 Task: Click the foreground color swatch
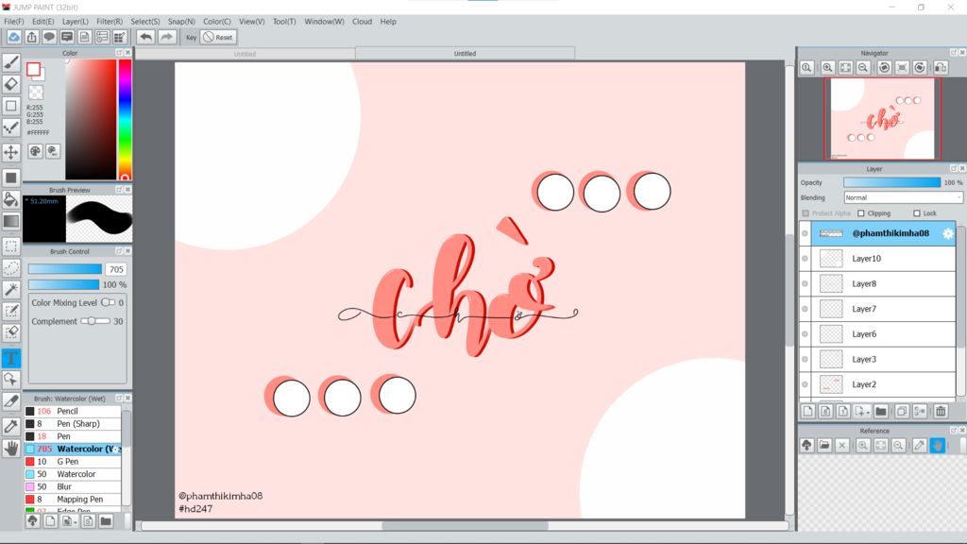click(x=33, y=69)
